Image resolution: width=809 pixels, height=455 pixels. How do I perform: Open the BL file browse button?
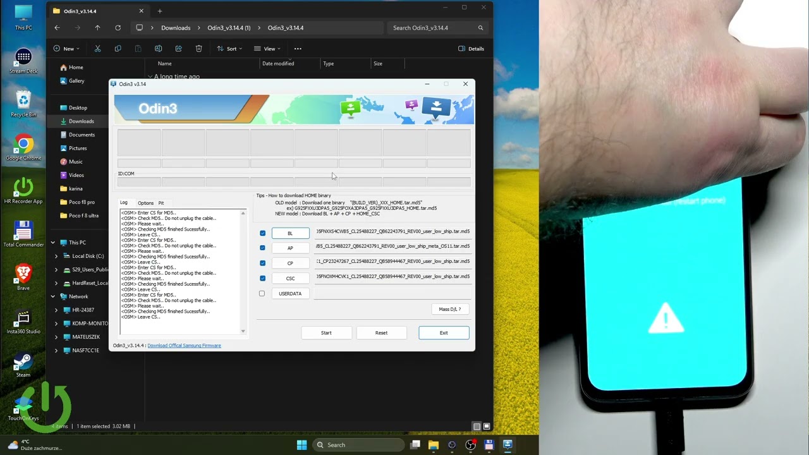290,233
